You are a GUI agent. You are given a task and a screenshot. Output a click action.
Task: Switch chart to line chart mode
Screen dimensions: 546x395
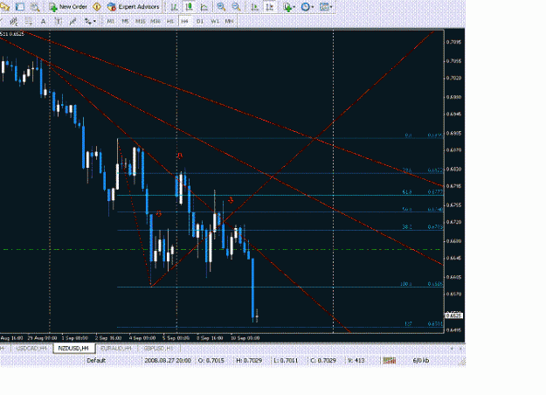(204, 7)
